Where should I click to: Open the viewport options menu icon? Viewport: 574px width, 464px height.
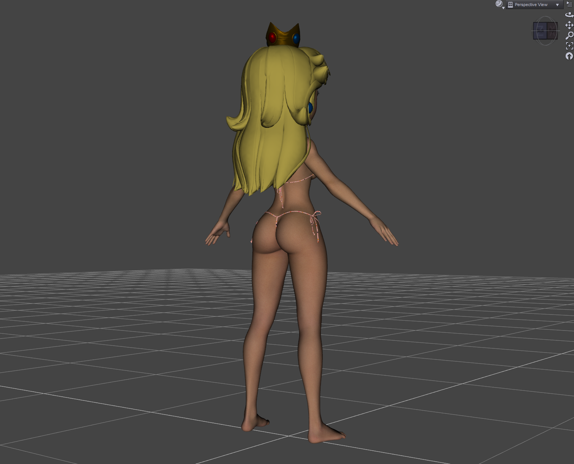tap(569, 4)
